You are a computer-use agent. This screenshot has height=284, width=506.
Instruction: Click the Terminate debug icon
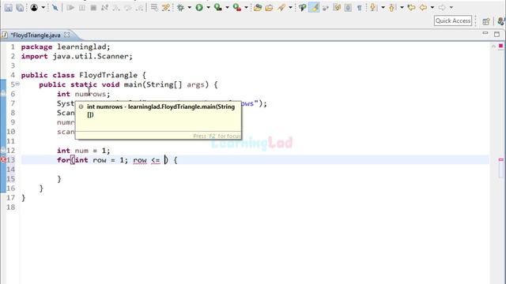pyautogui.click(x=93, y=7)
